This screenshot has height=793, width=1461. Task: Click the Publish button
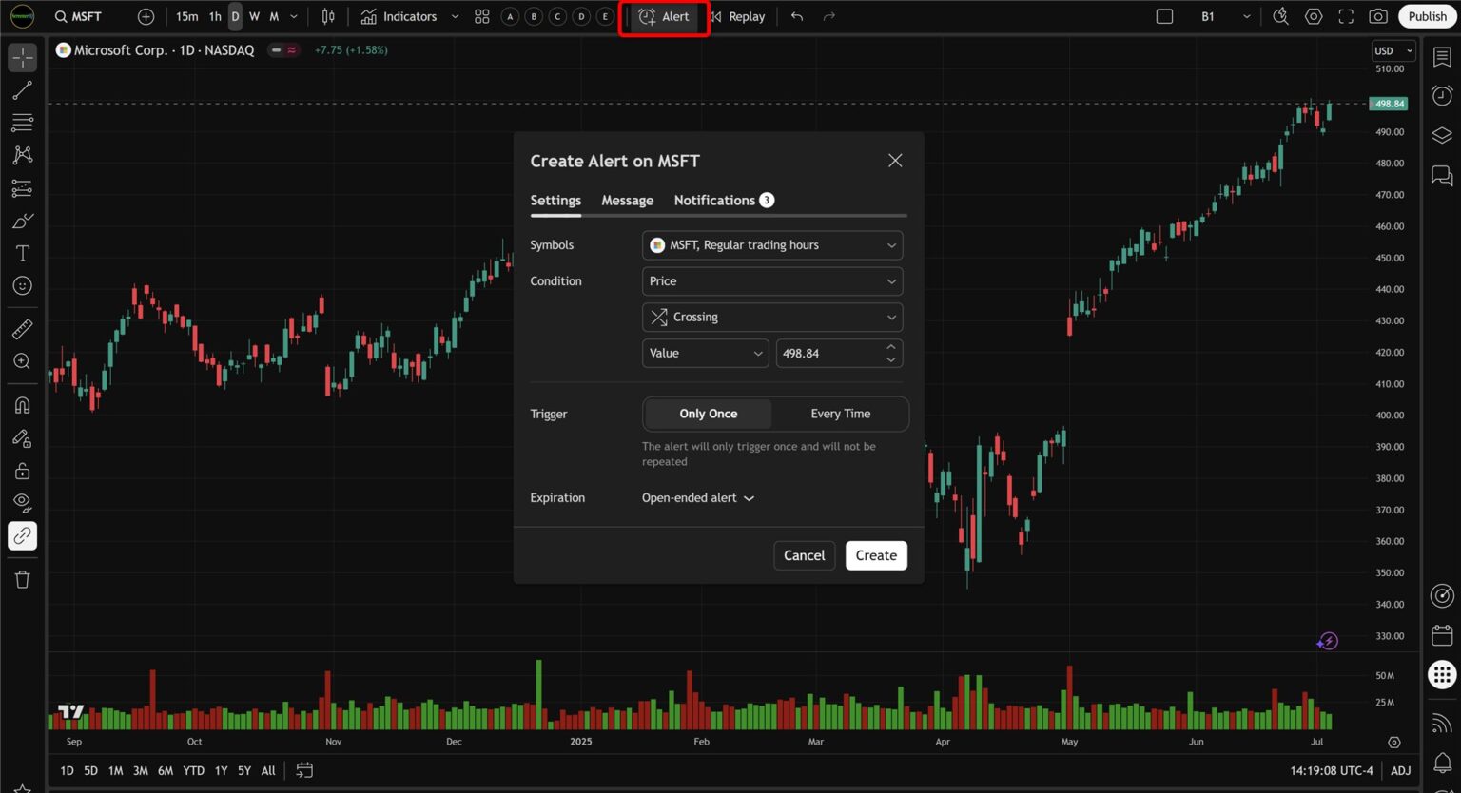tap(1427, 16)
